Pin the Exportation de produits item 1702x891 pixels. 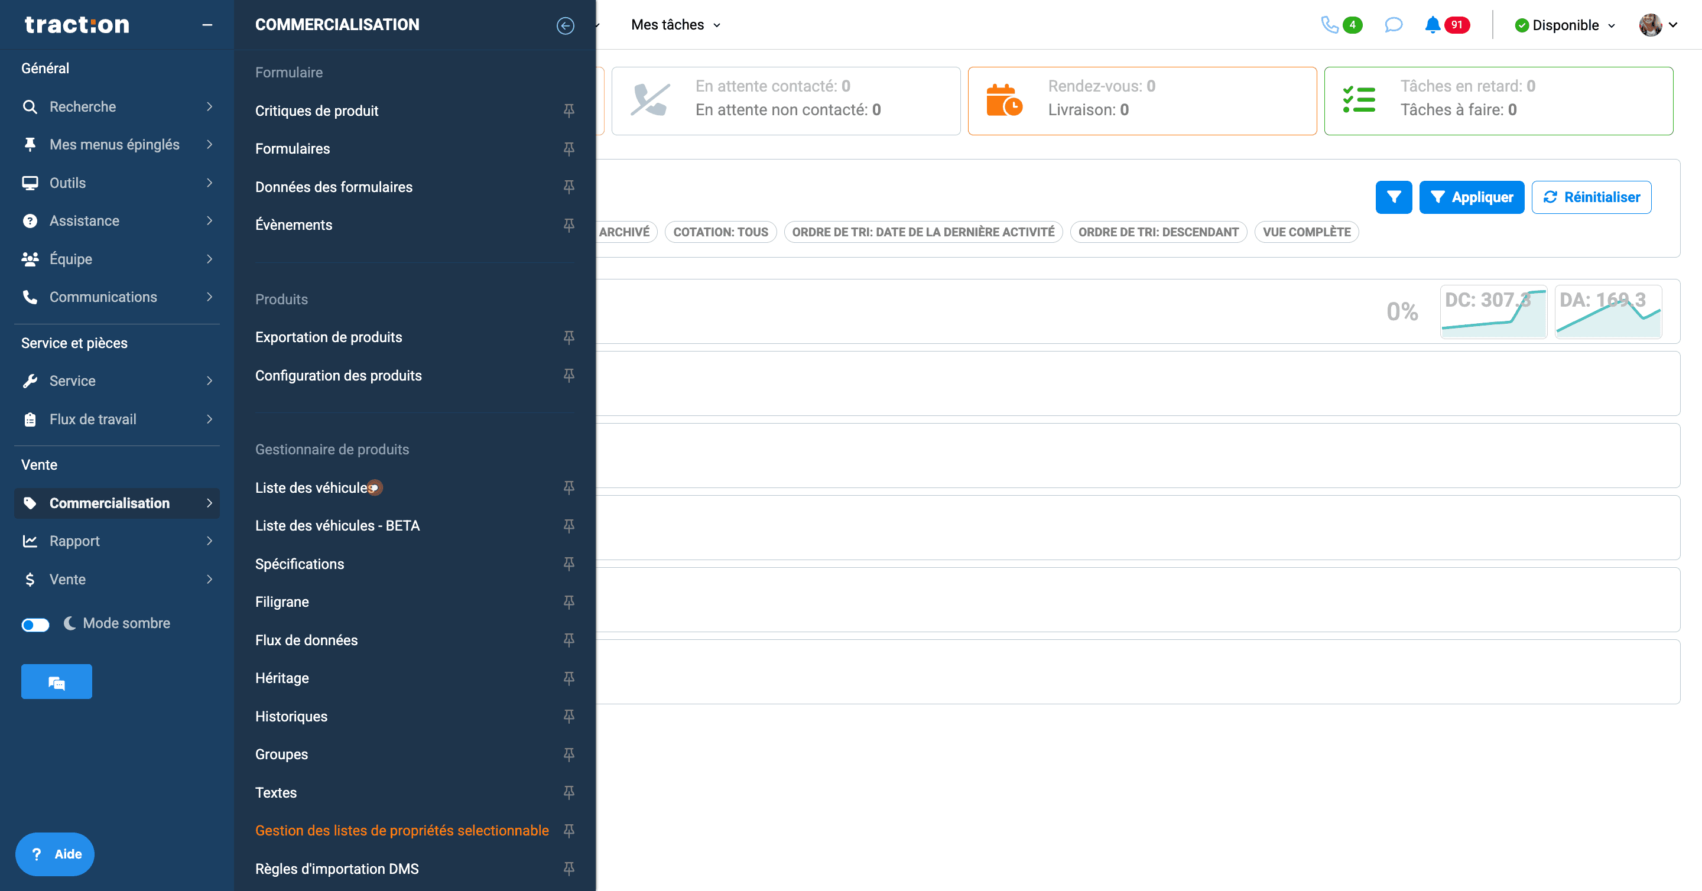point(568,337)
